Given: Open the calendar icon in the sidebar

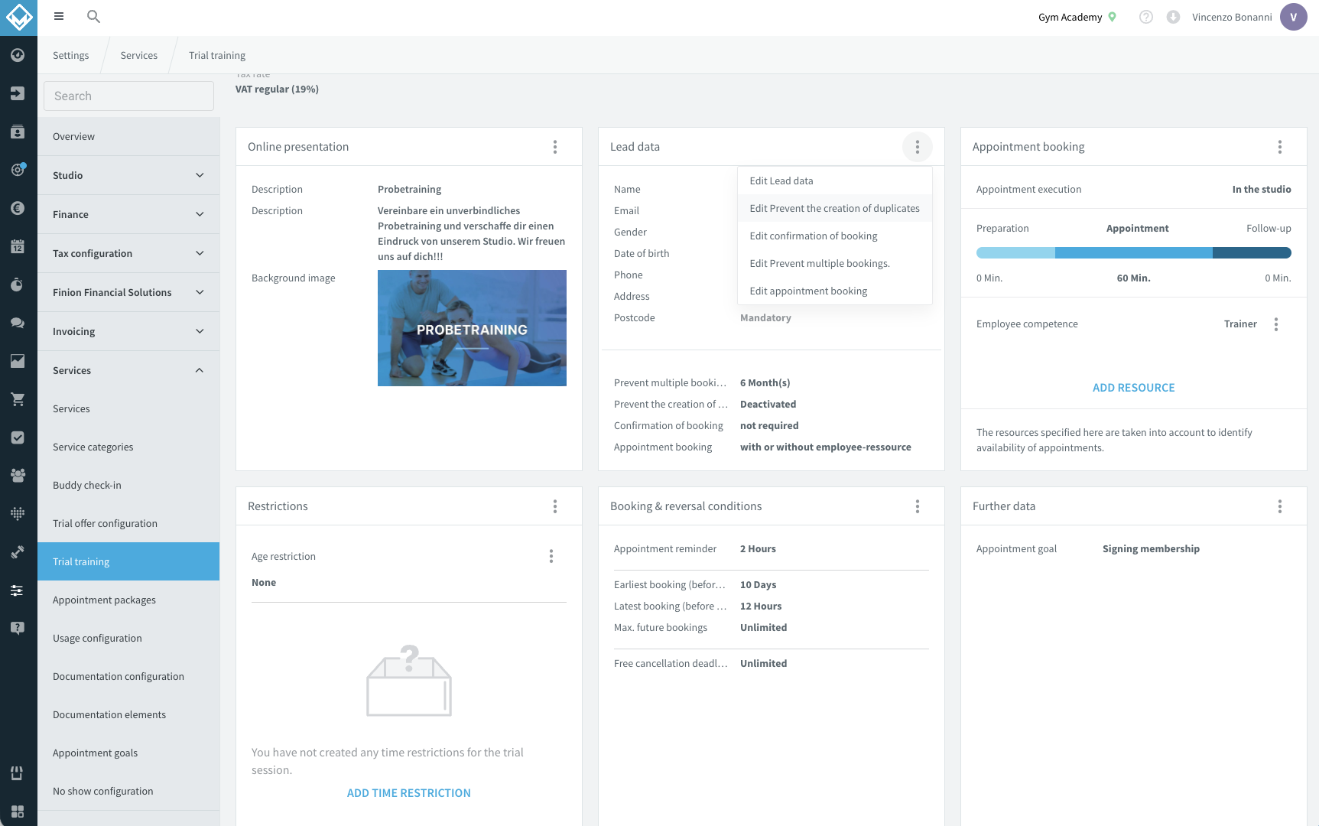Looking at the screenshot, I should [18, 246].
